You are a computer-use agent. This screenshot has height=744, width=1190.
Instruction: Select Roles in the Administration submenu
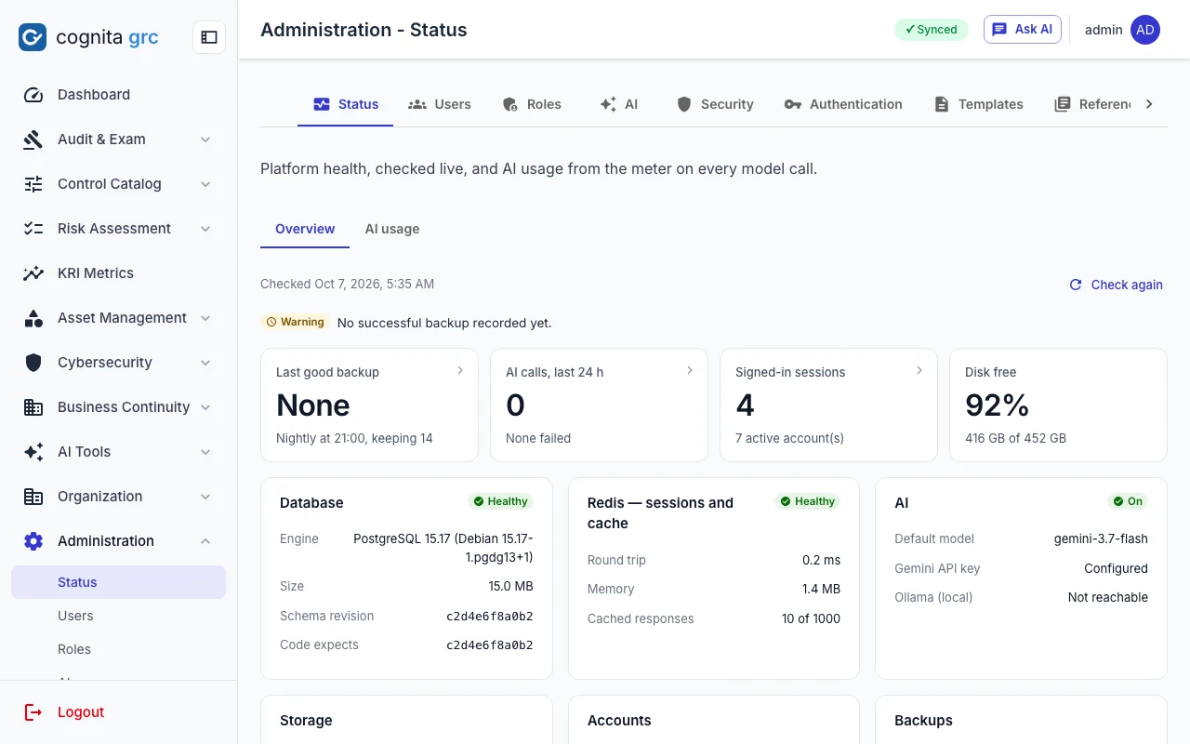(119, 649)
